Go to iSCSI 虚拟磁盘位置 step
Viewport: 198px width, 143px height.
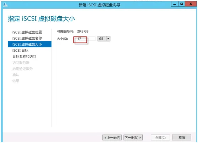27,32
